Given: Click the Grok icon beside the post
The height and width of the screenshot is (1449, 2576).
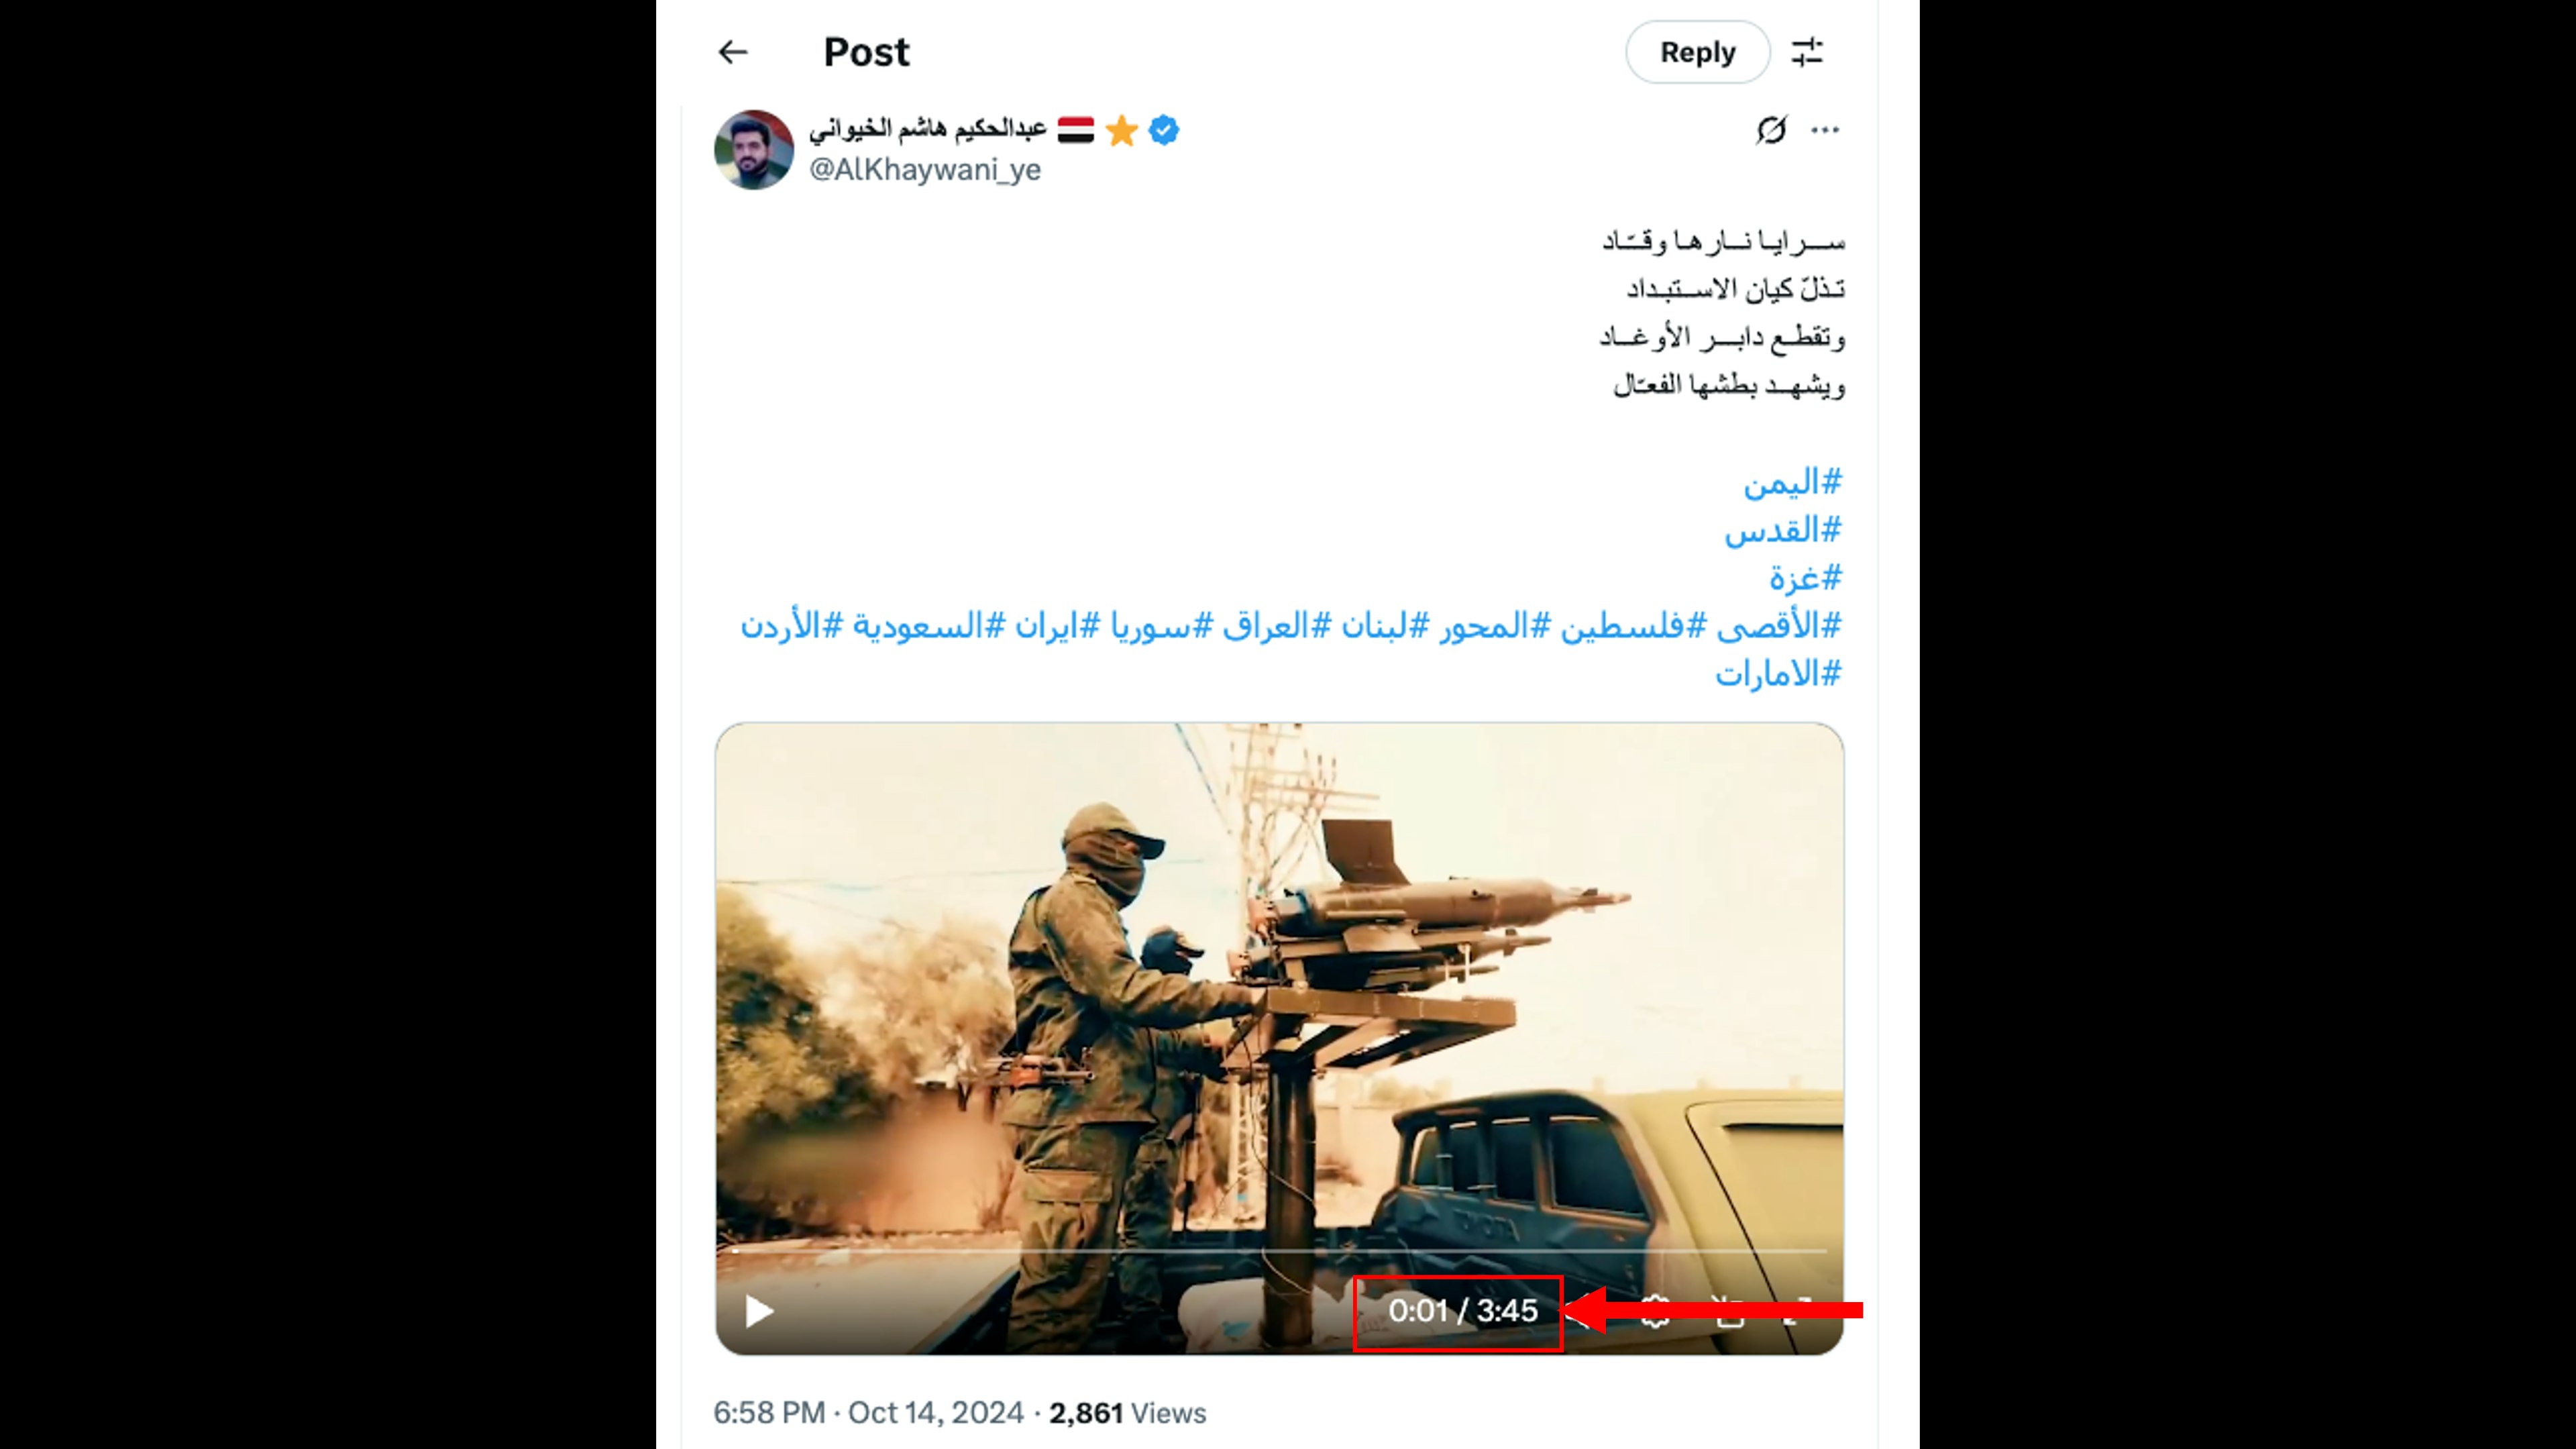Looking at the screenshot, I should 1771,130.
